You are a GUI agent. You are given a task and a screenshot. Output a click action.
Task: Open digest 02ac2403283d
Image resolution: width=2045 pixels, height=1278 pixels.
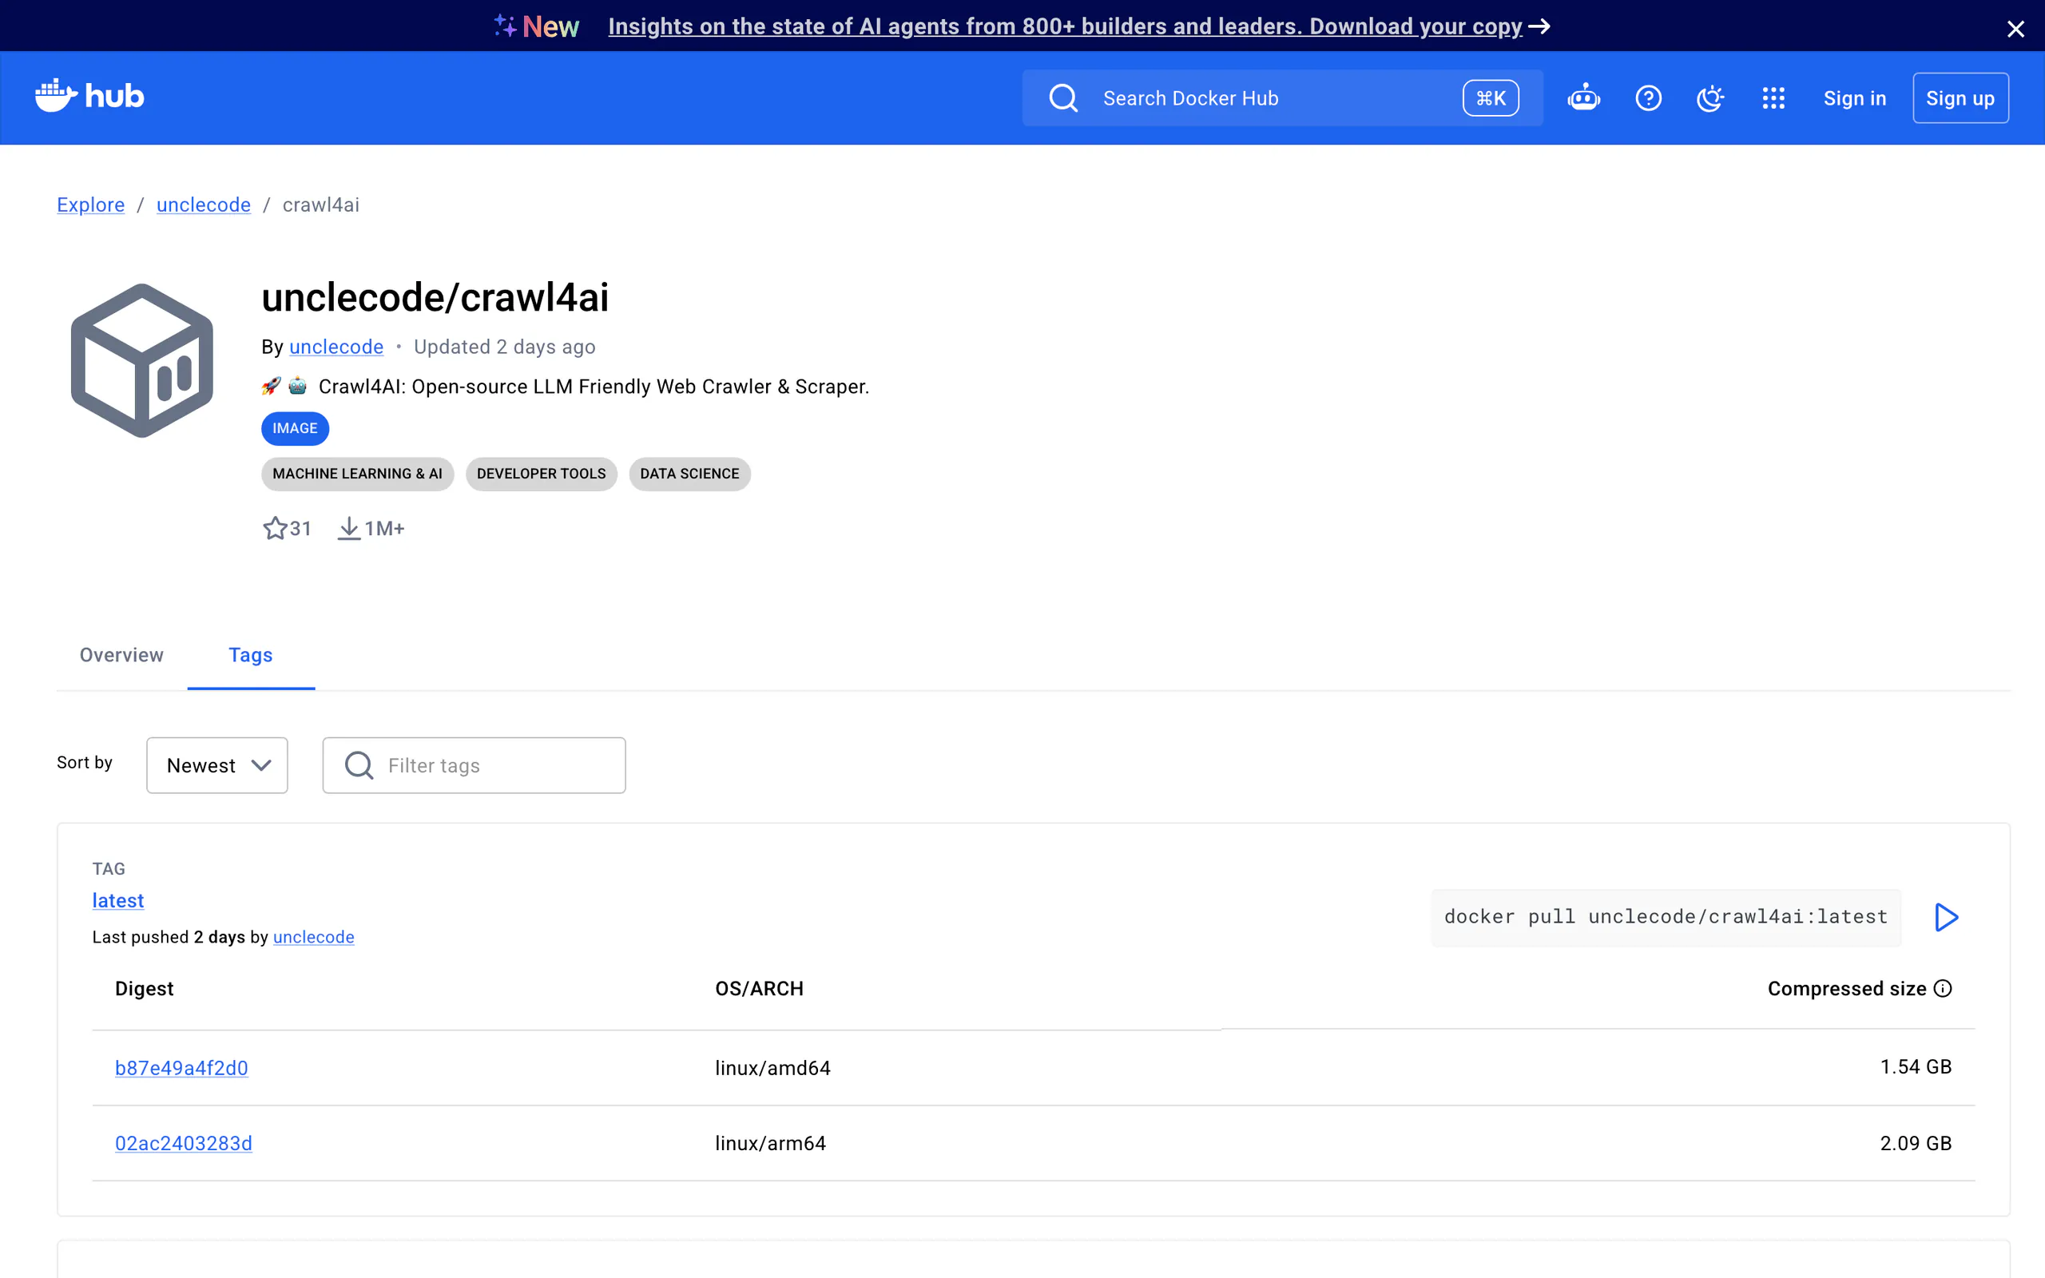coord(184,1143)
